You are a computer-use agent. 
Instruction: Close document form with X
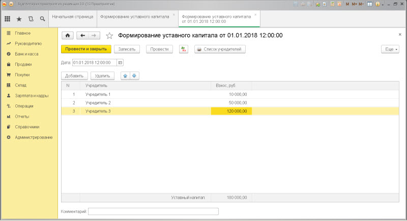click(x=400, y=34)
